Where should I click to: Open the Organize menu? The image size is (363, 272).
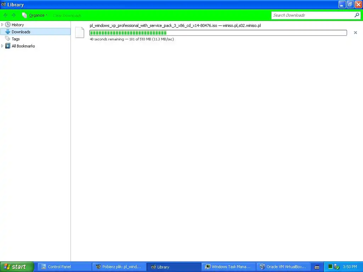34,15
